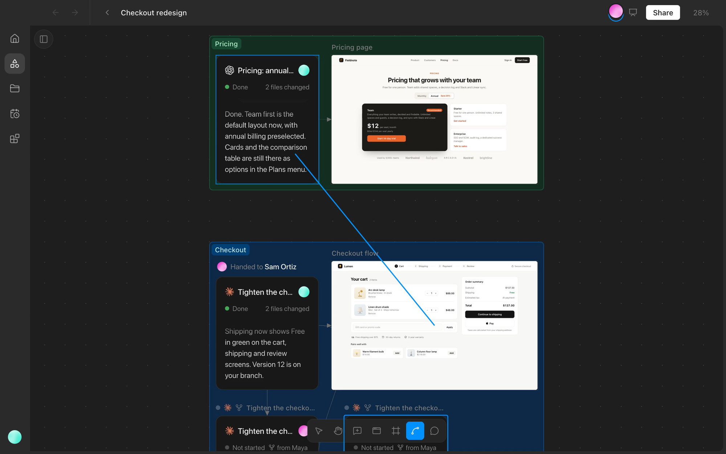Open the add-widgets grid icon in the sidebar

15,138
